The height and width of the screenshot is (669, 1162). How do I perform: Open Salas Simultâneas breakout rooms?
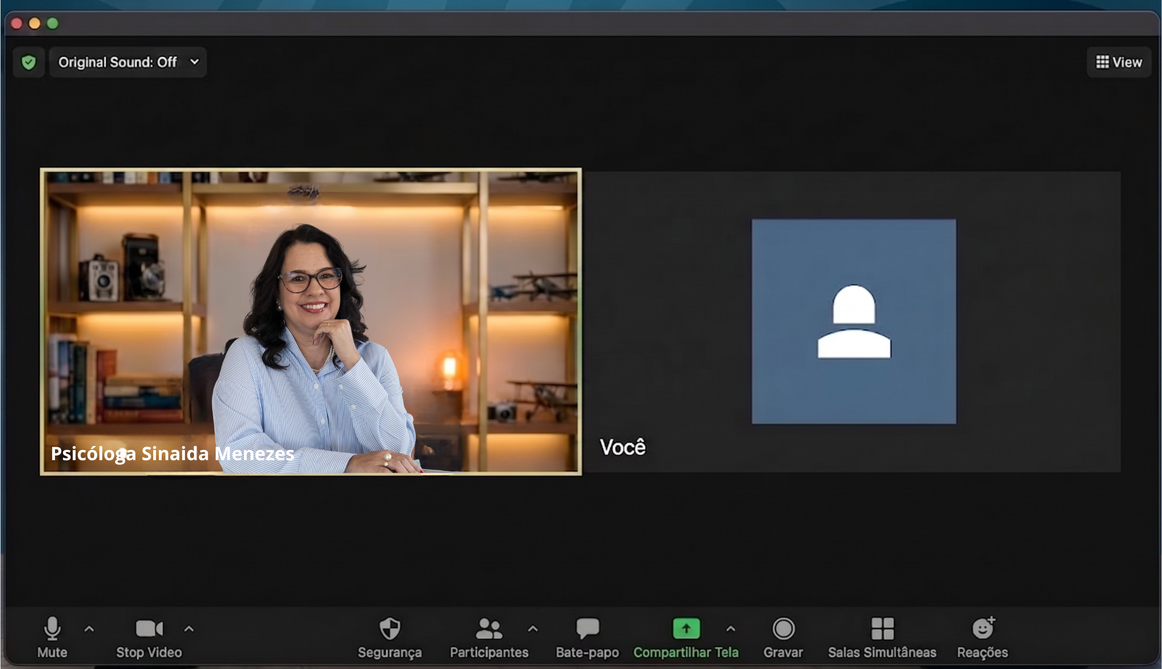tap(882, 637)
